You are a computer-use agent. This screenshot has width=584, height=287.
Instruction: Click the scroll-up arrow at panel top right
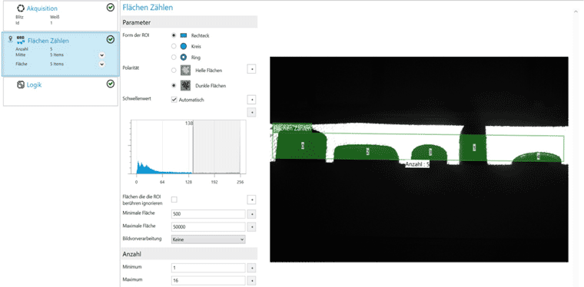(576, 12)
